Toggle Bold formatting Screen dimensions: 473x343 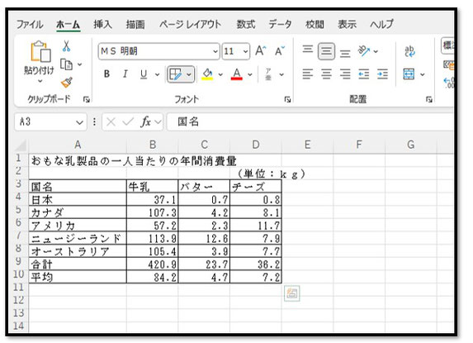coord(106,74)
